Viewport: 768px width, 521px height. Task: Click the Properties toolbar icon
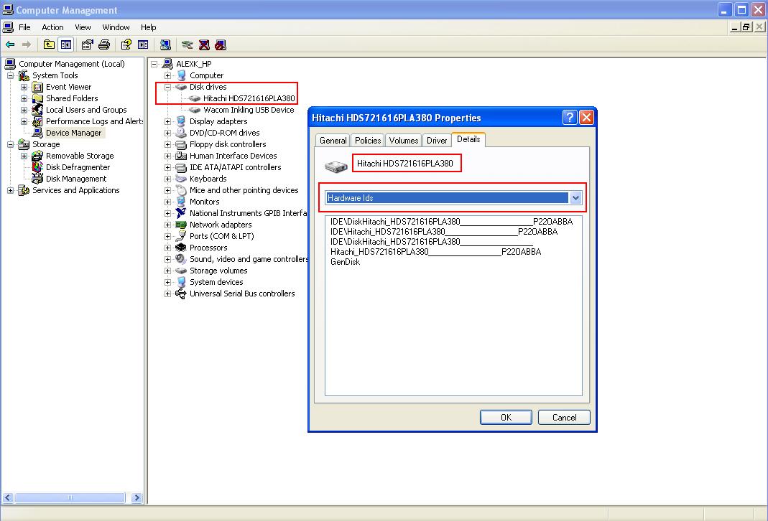(86, 44)
